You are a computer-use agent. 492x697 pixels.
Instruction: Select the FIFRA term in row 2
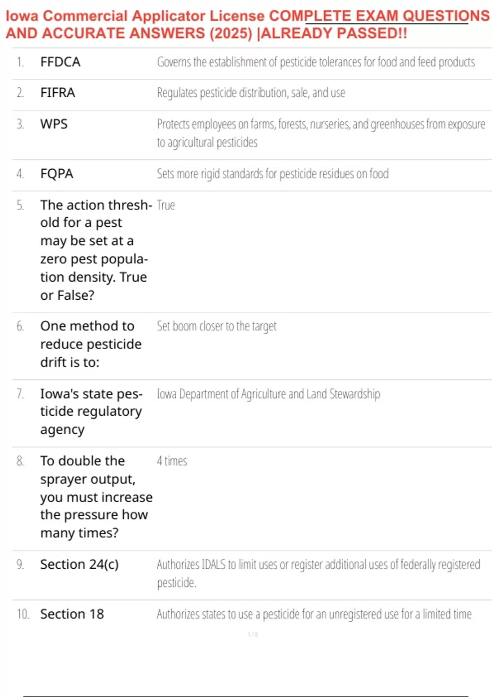(x=58, y=93)
